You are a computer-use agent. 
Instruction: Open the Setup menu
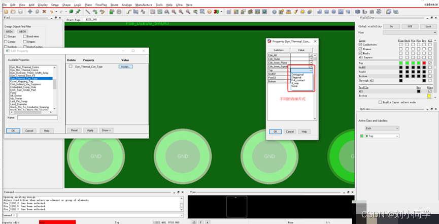coord(55,5)
